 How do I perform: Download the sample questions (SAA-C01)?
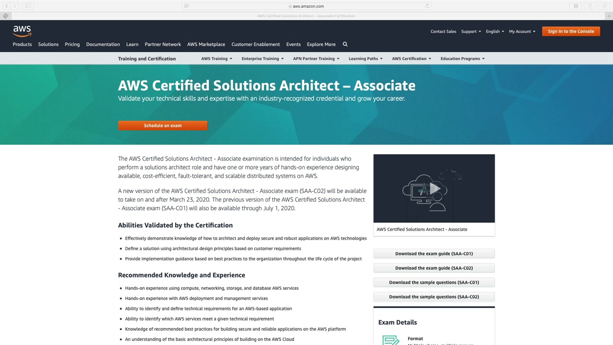tap(434, 282)
